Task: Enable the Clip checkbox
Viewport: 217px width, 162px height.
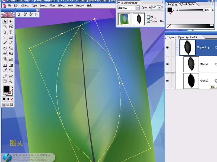Action: 148,17
